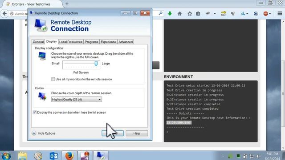Screen dimensions: 285x160
Task: Show hidden system tray icons arrow
Action: click(223, 156)
